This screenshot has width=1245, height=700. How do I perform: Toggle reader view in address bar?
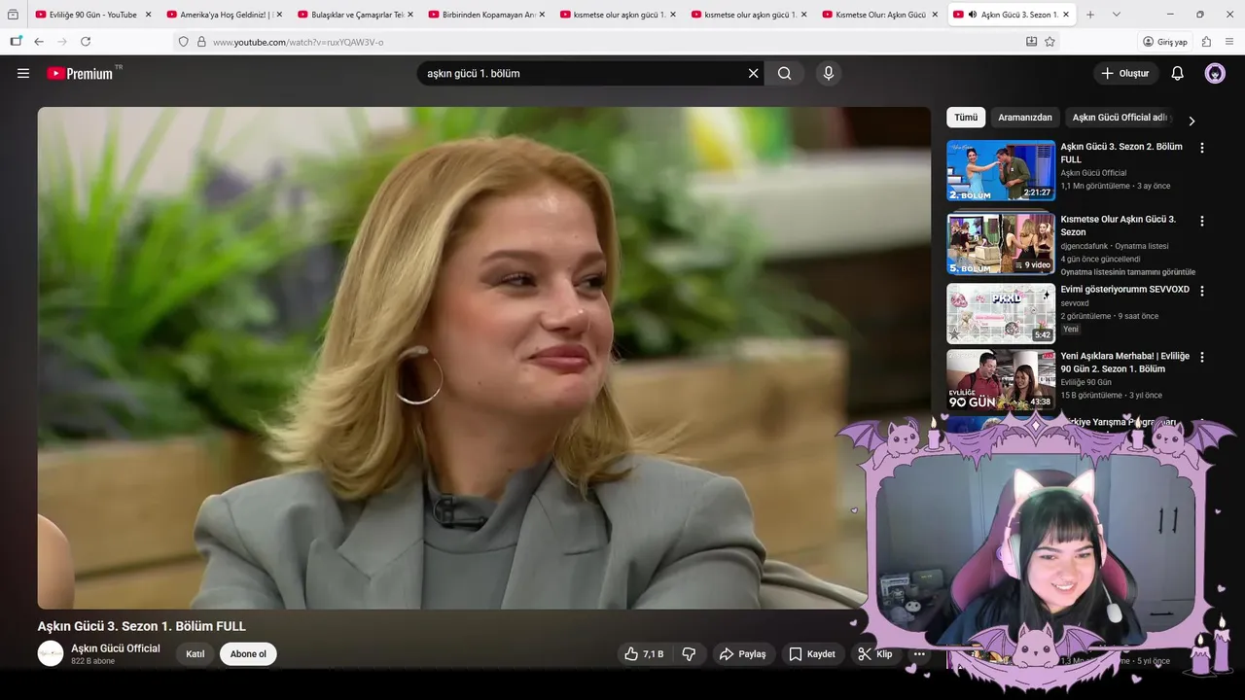point(1031,42)
